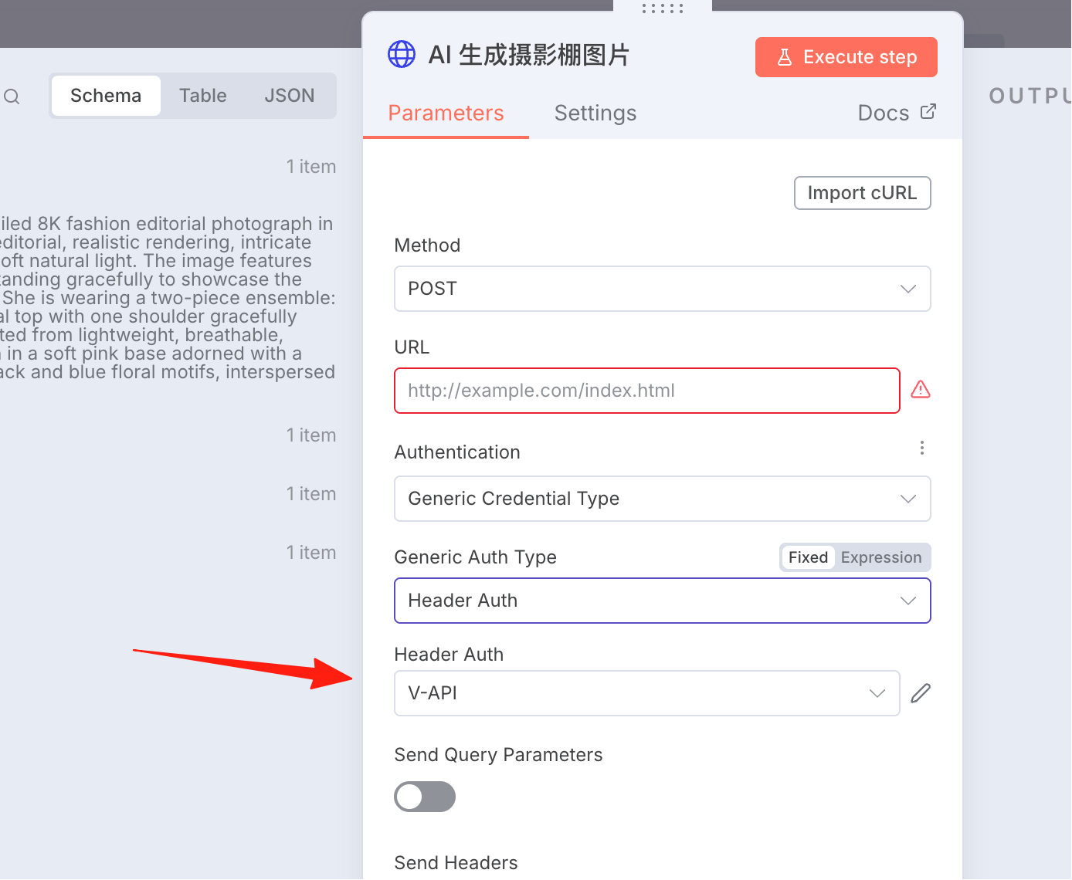This screenshot has height=880, width=1072.
Task: Expand the Generic Credential Type dropdown
Action: click(x=663, y=499)
